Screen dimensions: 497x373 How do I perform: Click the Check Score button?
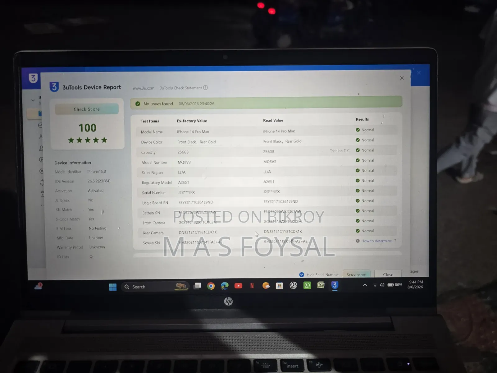(x=87, y=109)
